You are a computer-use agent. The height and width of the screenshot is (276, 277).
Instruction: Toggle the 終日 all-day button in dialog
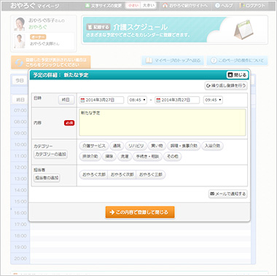pos(66,100)
